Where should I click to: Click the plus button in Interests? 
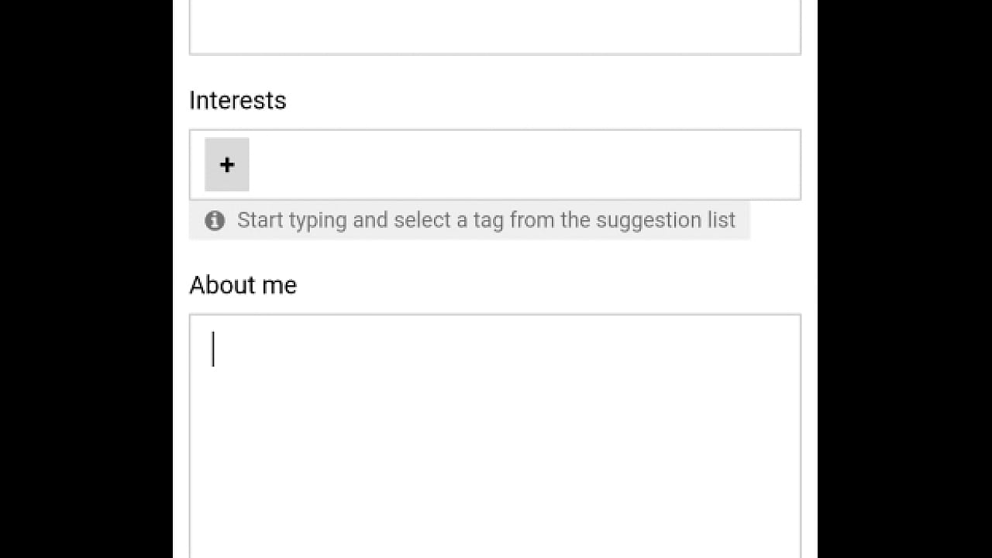click(227, 164)
